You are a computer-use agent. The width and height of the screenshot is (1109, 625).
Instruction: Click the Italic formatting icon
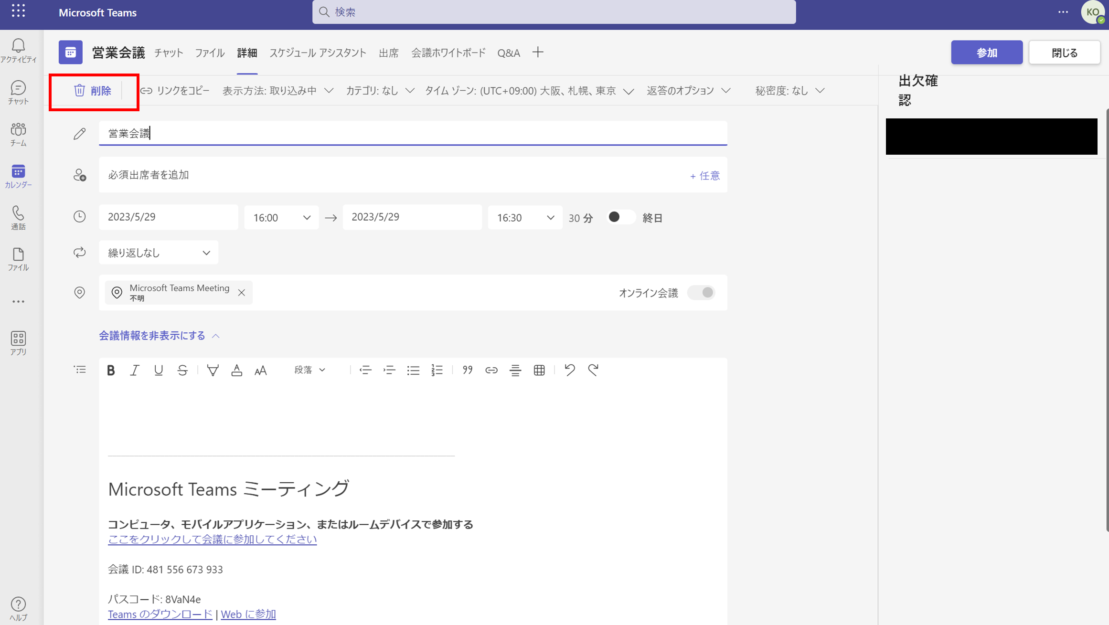pos(135,370)
